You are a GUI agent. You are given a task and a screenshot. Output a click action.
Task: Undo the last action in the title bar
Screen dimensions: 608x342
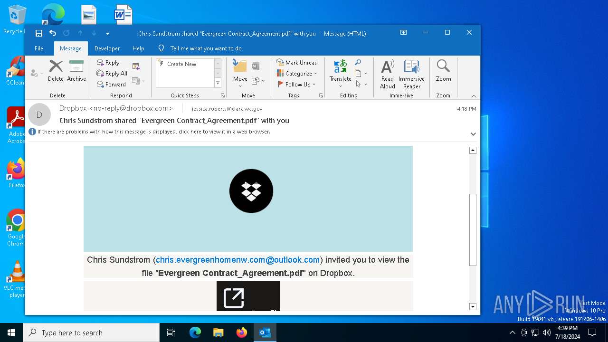point(53,33)
